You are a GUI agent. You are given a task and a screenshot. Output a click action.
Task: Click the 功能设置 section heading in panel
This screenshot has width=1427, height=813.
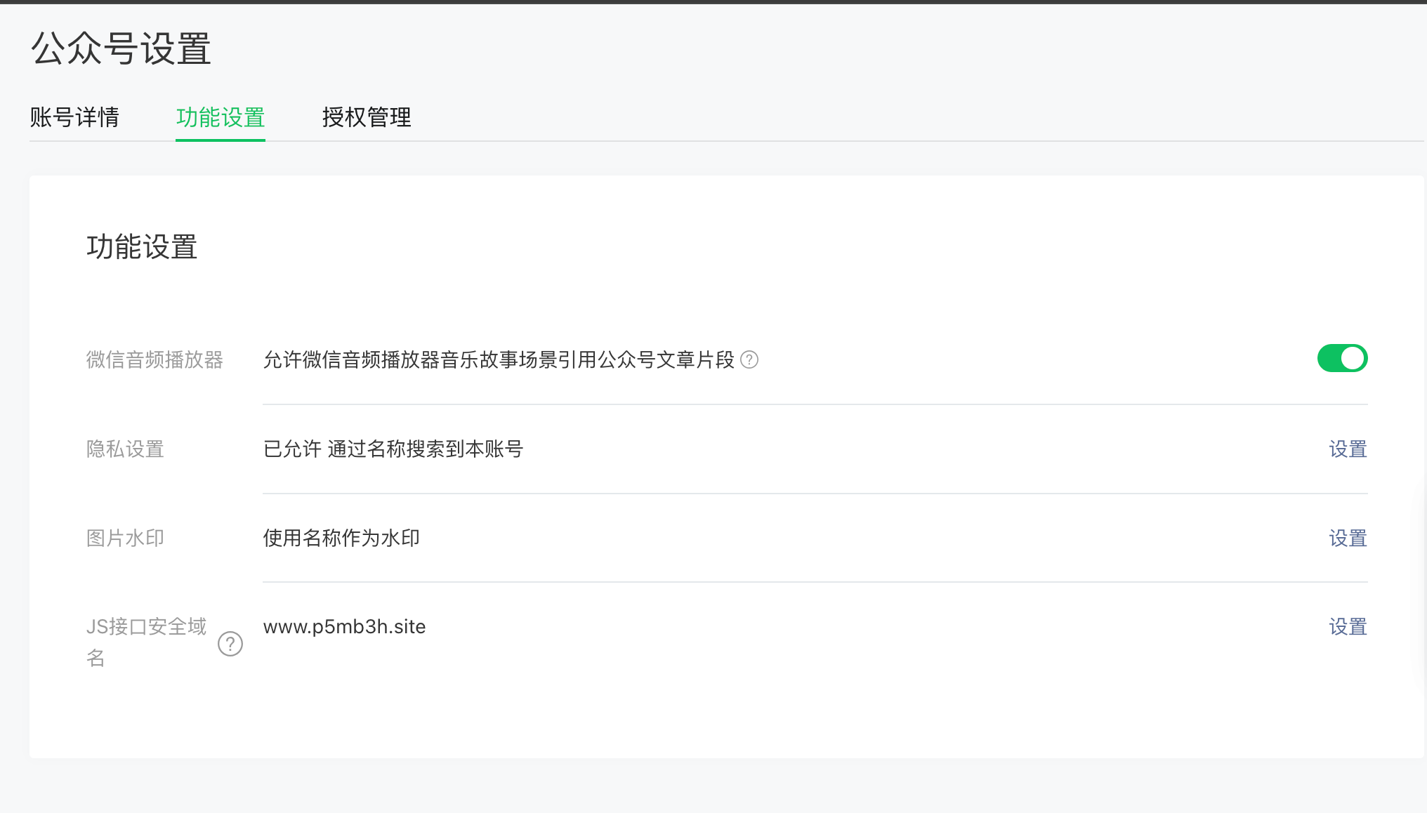click(142, 247)
